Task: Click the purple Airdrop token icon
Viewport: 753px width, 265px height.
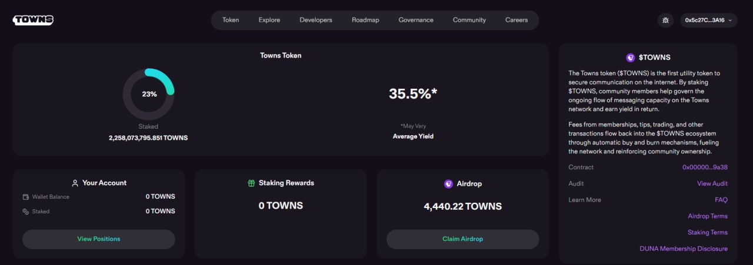Action: [x=448, y=184]
